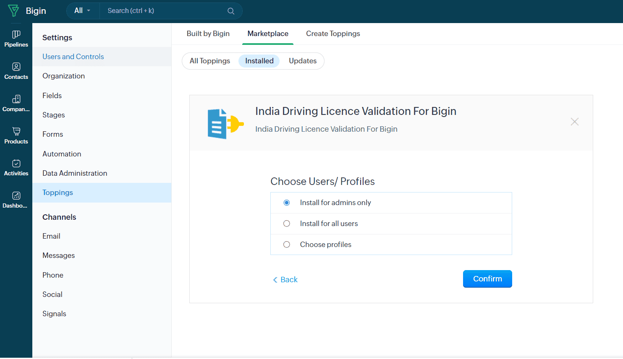Click the Choose Users/ Profiles heading
Image resolution: width=623 pixels, height=359 pixels.
coord(322,181)
